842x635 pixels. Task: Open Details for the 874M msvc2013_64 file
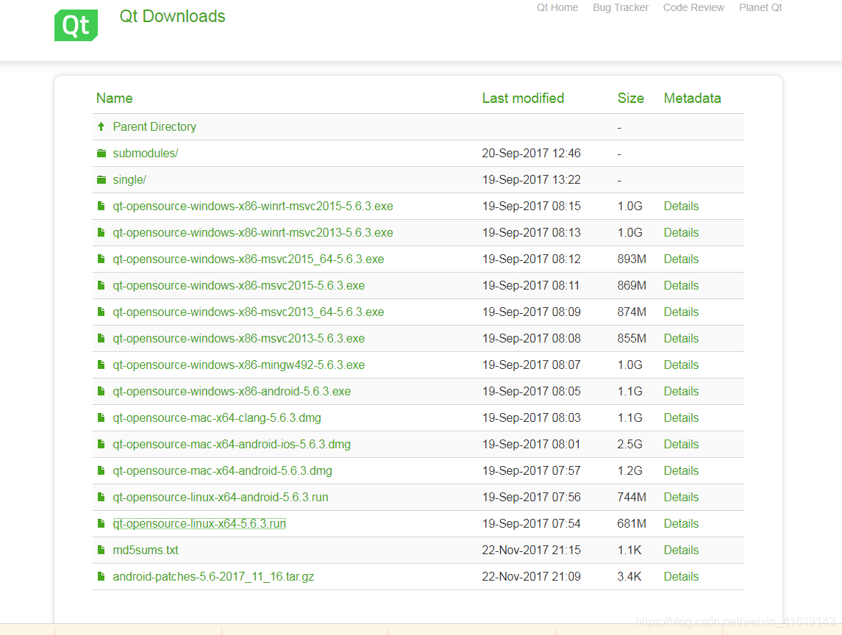681,312
